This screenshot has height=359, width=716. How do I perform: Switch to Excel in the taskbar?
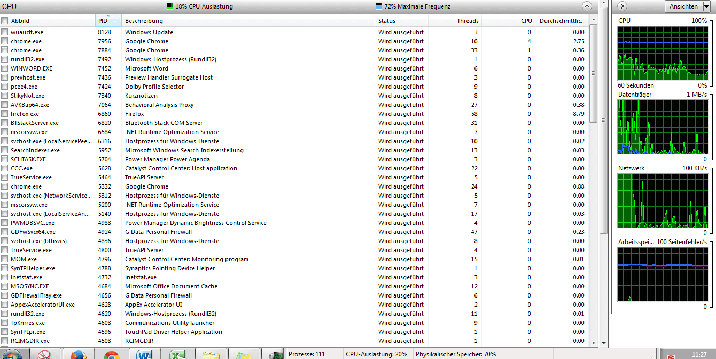[177, 354]
